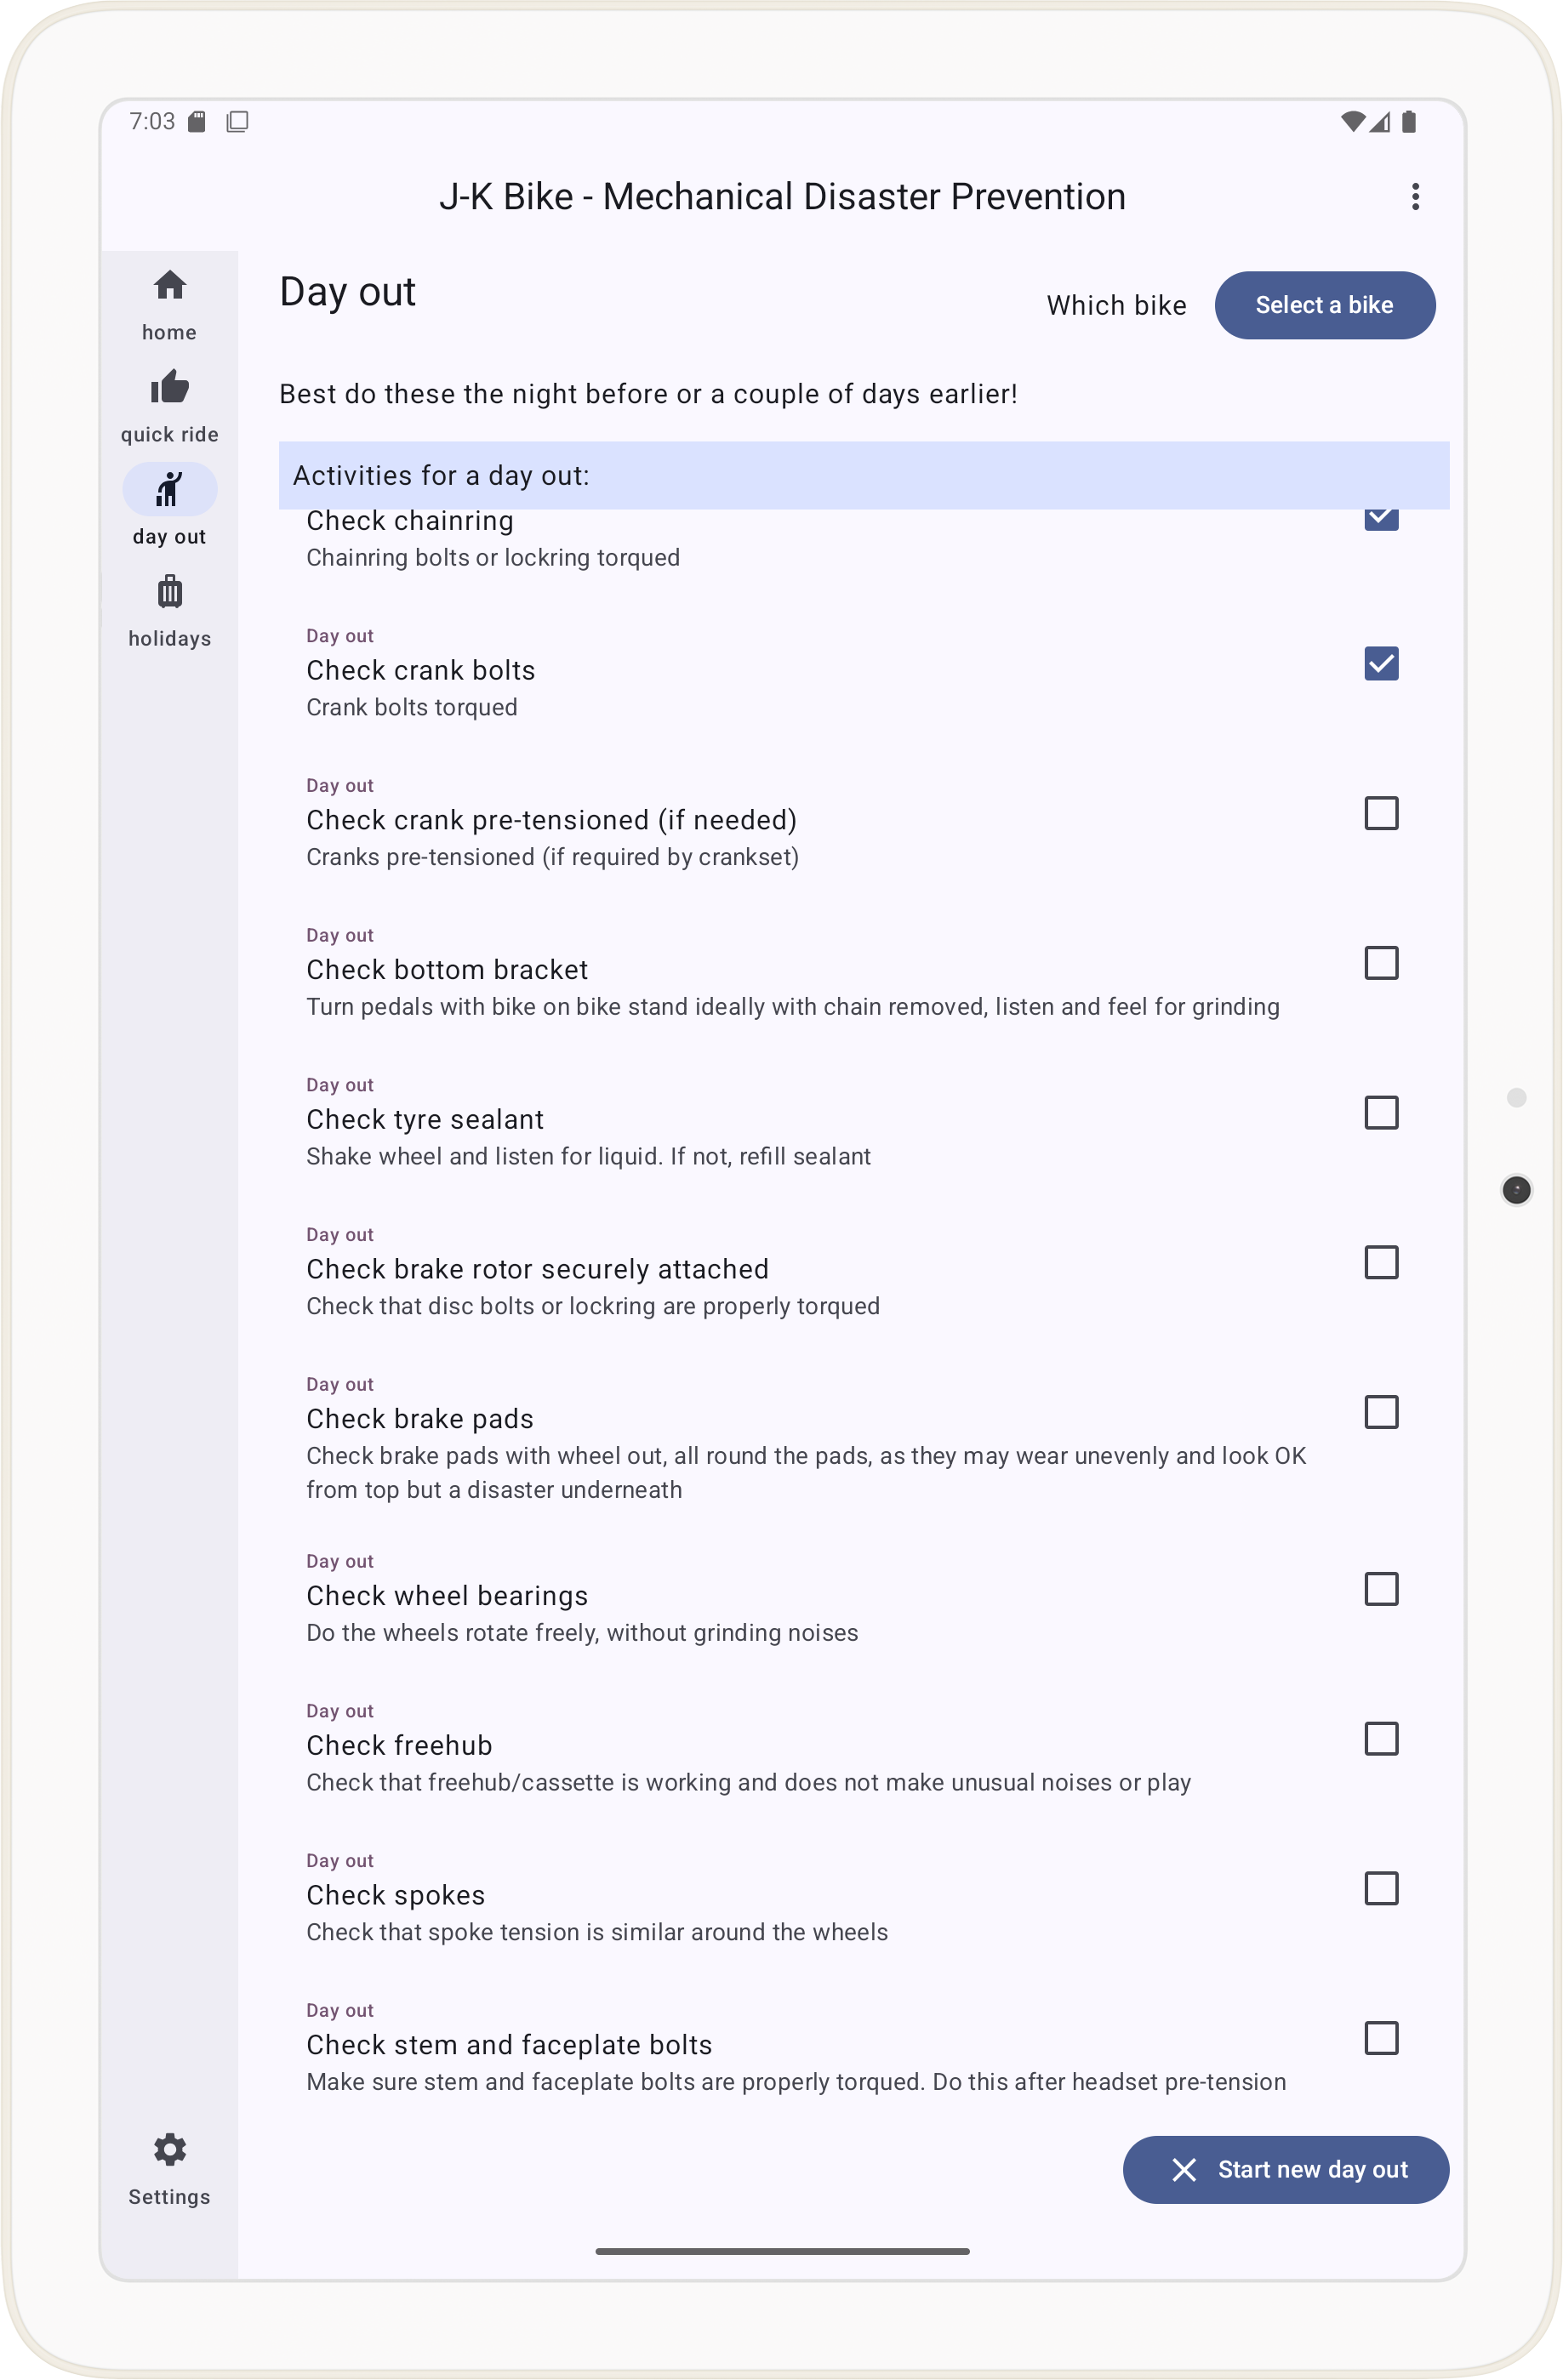
Task: Tick the Check wheel bearings checkbox
Action: [x=1381, y=1588]
